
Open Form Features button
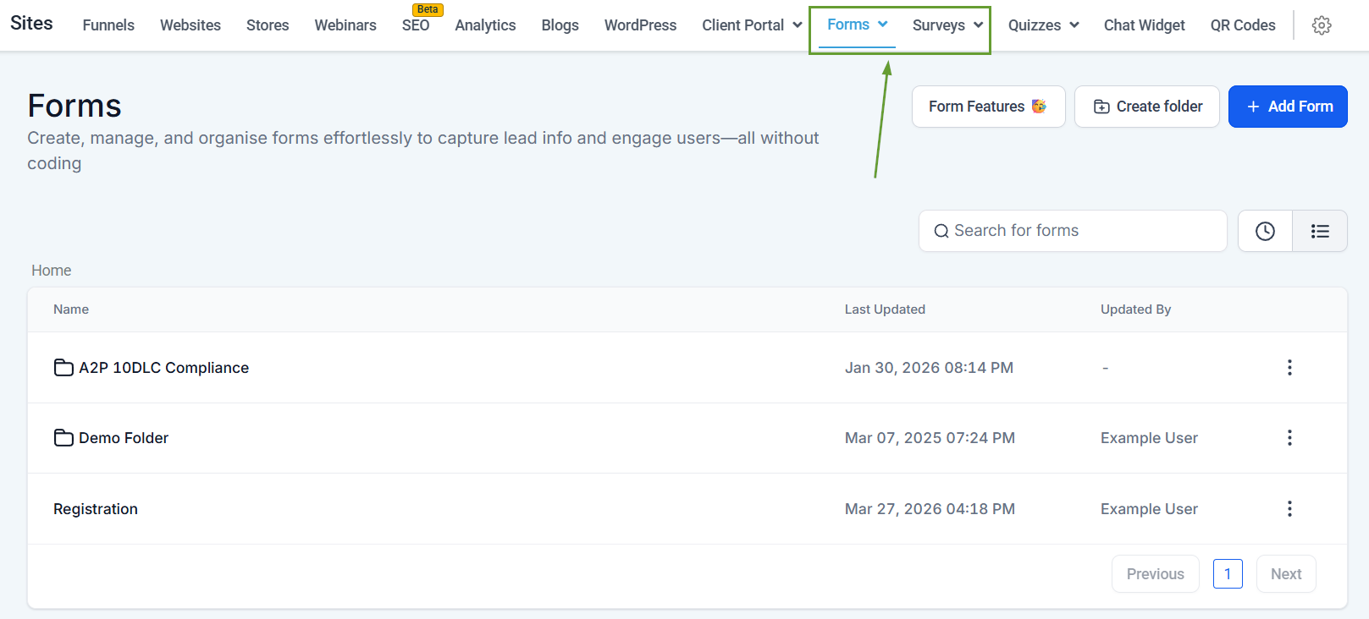987,107
